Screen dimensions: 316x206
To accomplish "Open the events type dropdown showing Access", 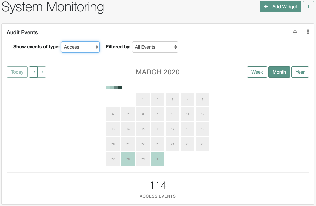I will (80, 47).
